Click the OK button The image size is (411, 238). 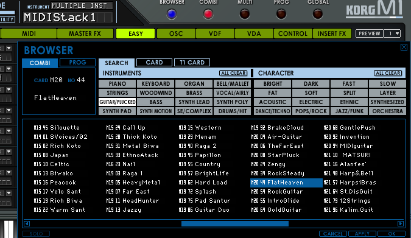point(392,234)
